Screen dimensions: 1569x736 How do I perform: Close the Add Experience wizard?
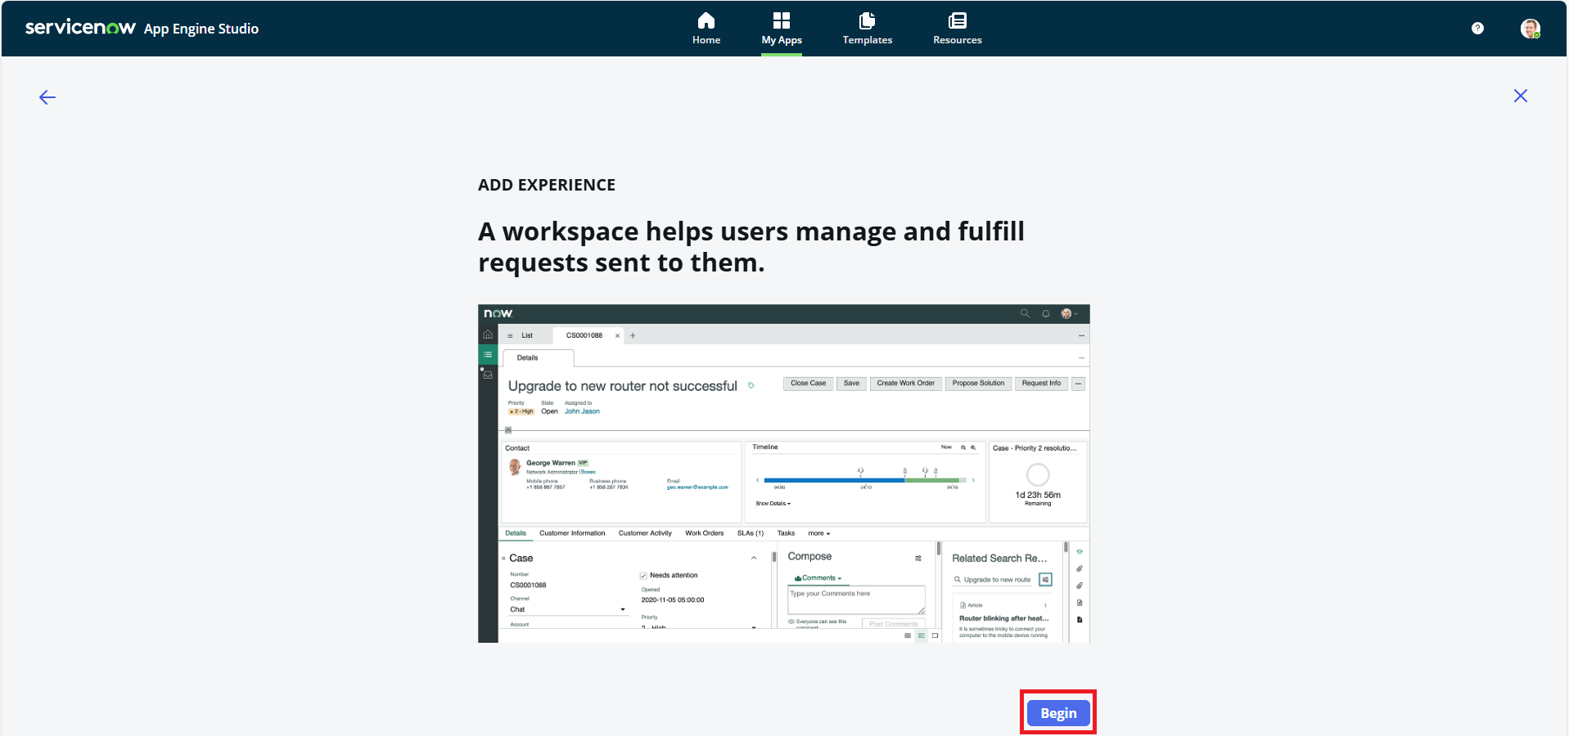1520,96
